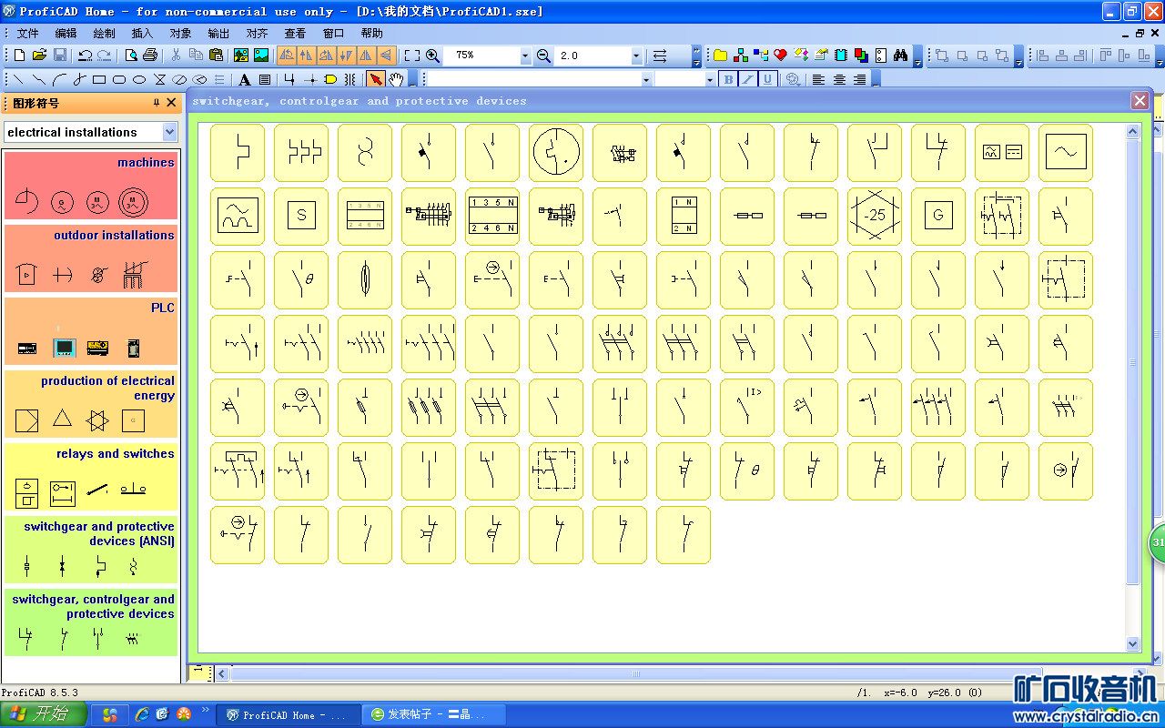The image size is (1165, 728).
Task: Select the circuit breaker symbol labeled S
Action: click(x=301, y=216)
